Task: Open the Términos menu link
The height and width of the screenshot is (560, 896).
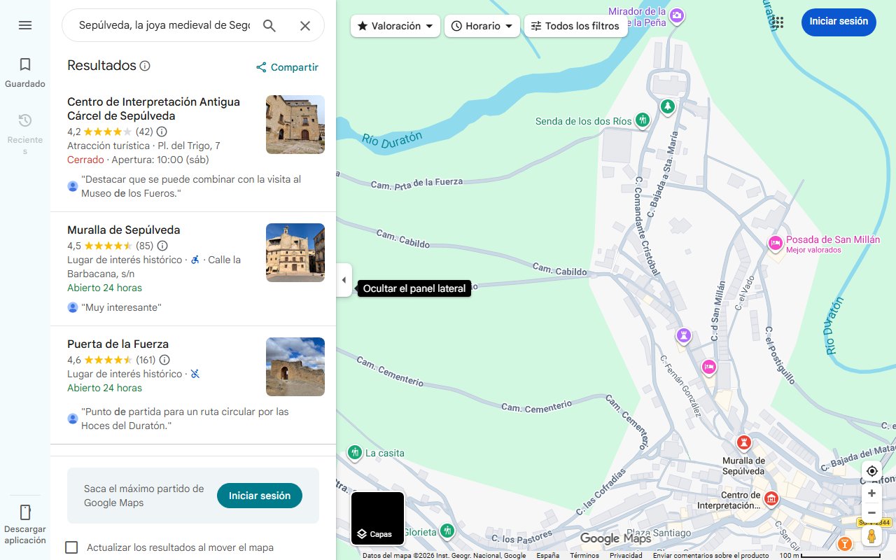Action: click(x=584, y=554)
